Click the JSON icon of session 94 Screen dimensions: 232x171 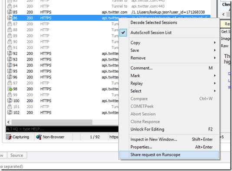pos(10,65)
